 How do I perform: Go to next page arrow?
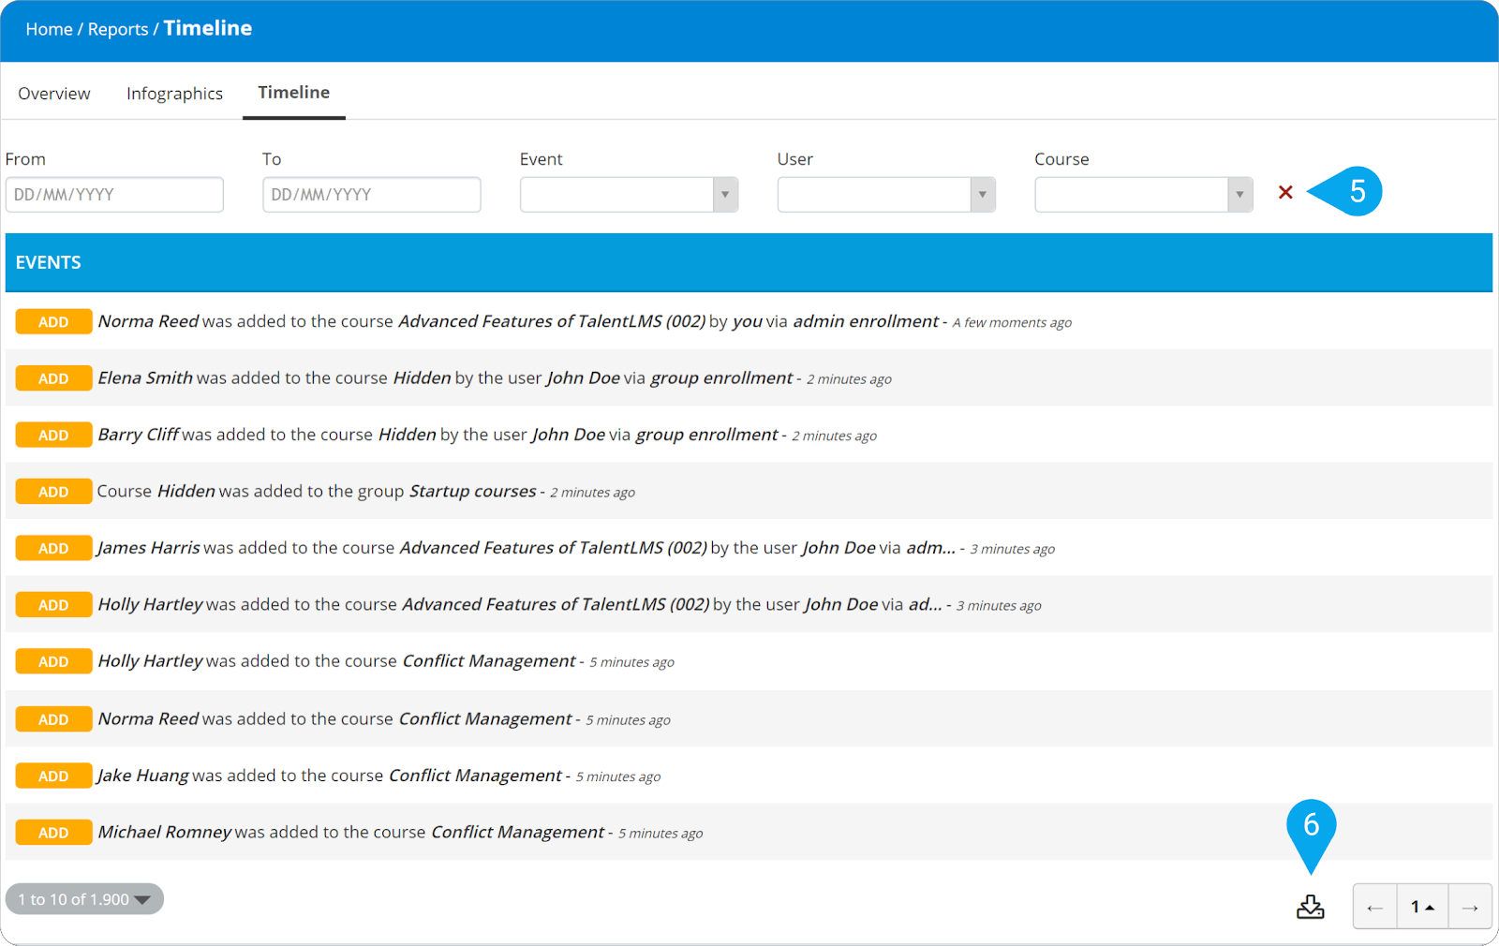click(1470, 907)
